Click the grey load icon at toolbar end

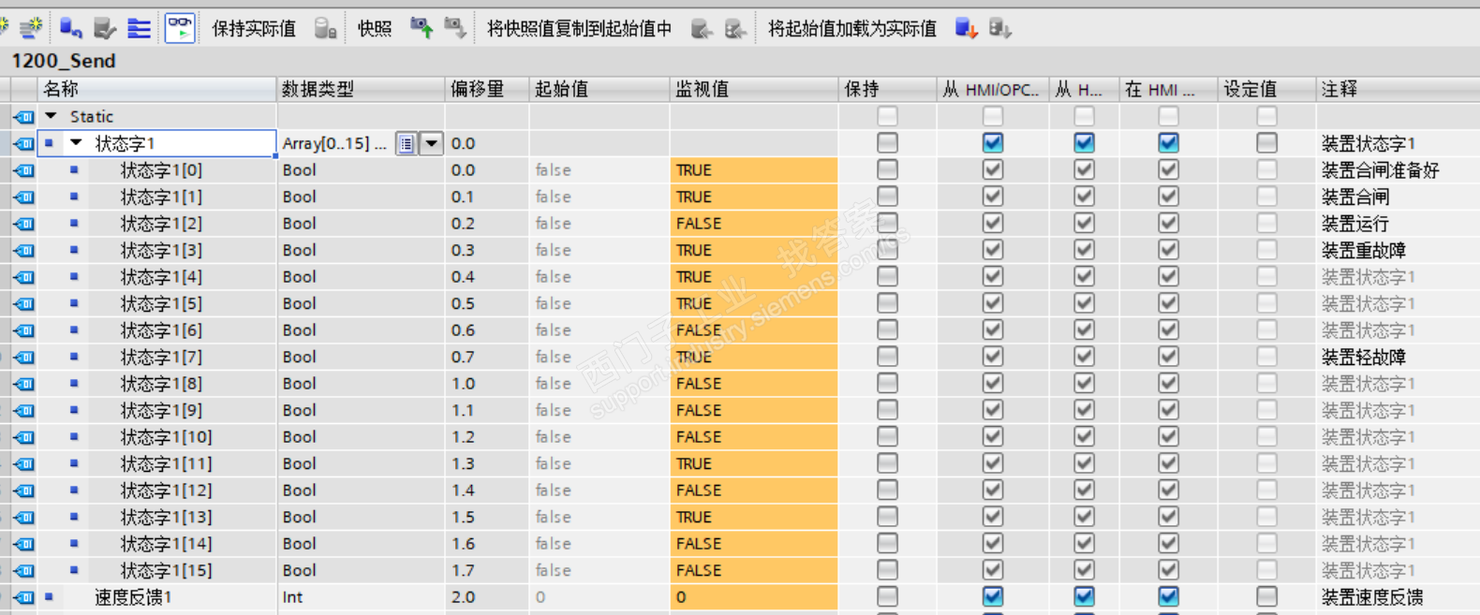tap(1000, 28)
